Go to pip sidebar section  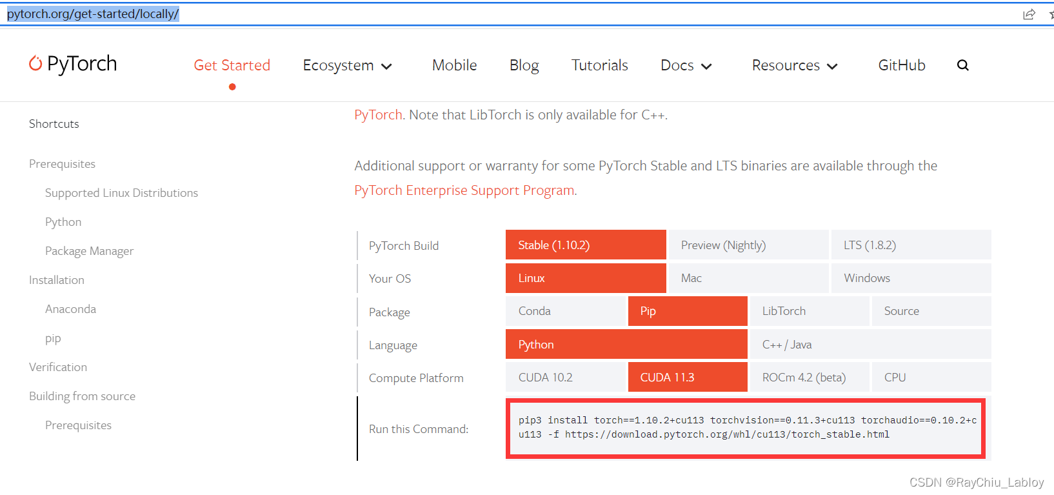(53, 339)
